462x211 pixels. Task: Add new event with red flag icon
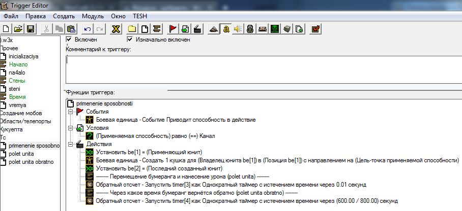click(x=173, y=29)
